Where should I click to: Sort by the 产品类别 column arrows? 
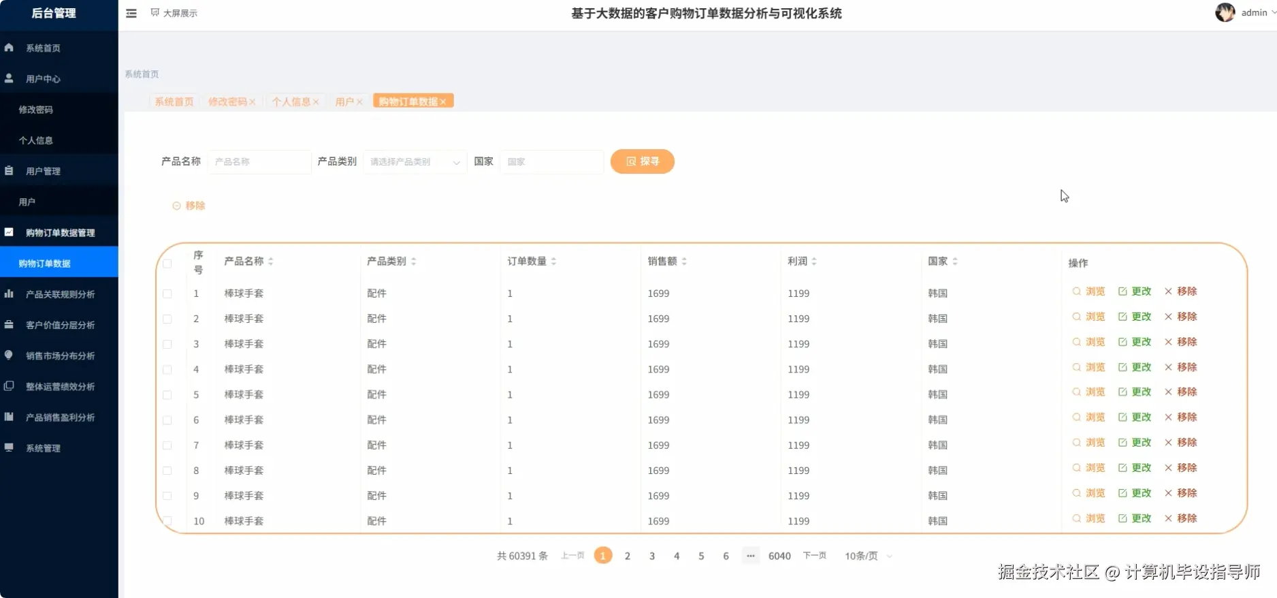pyautogui.click(x=413, y=262)
